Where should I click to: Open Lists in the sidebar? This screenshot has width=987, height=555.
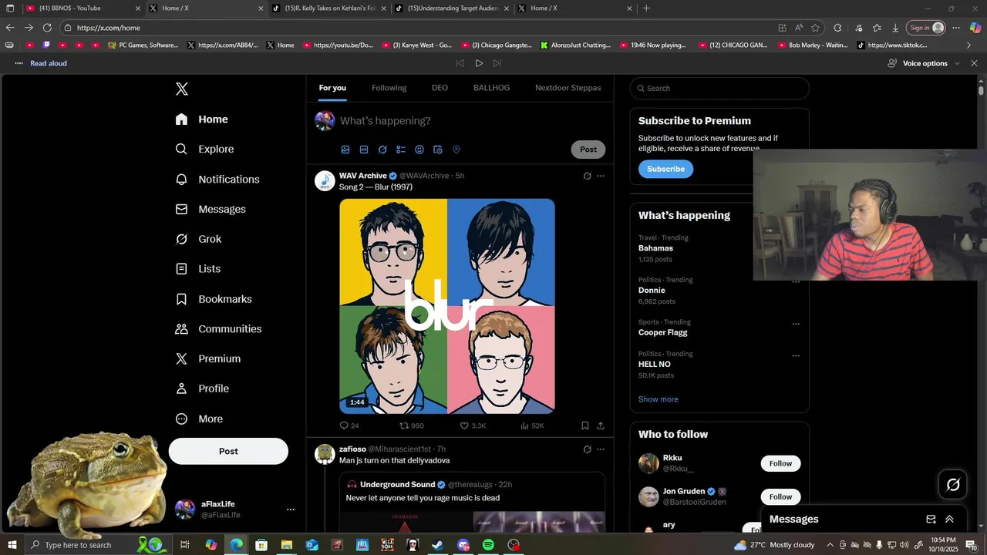[x=198, y=269]
